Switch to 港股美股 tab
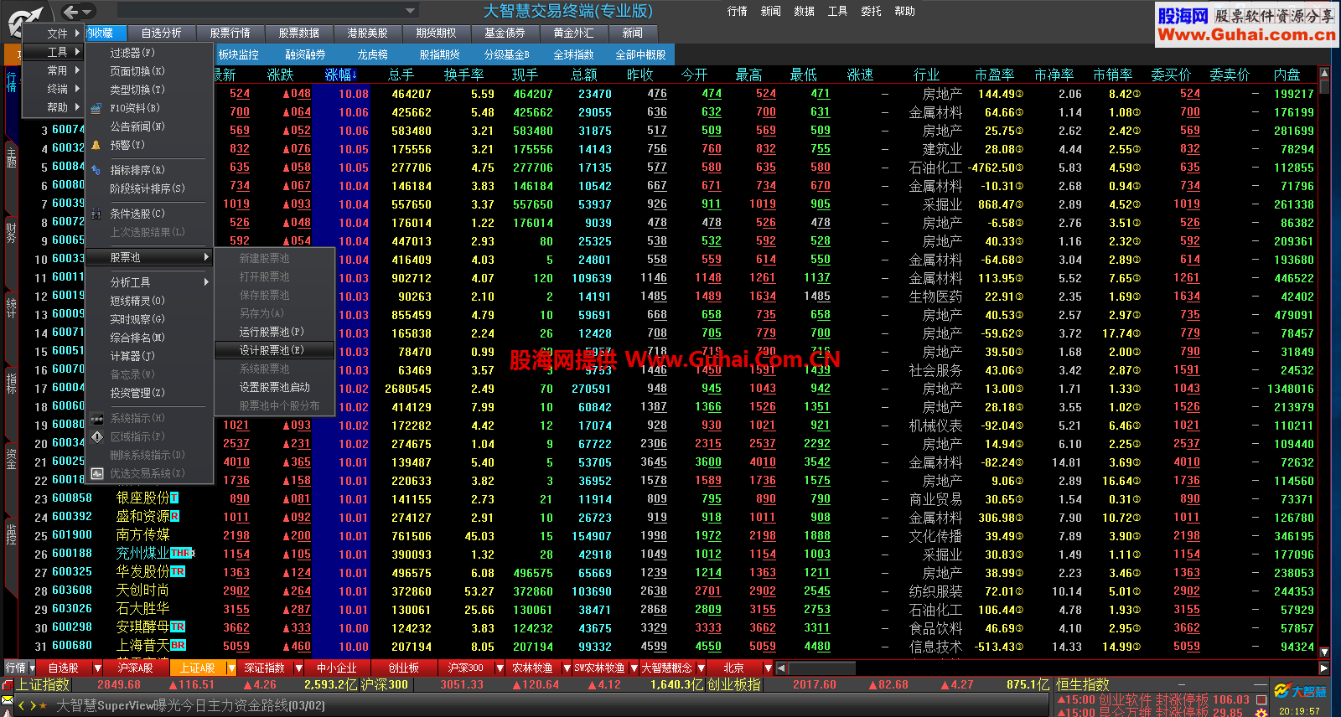Screen dimensions: 1341x717 click(x=367, y=33)
